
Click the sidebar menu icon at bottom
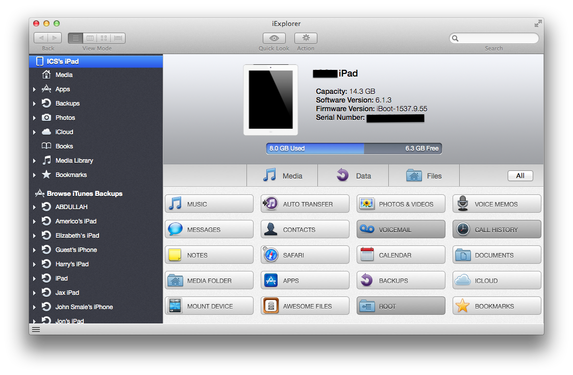36,330
